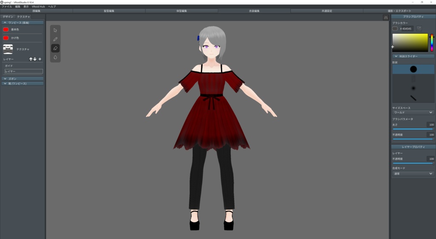Click the 太さ brush size slider

click(x=413, y=129)
